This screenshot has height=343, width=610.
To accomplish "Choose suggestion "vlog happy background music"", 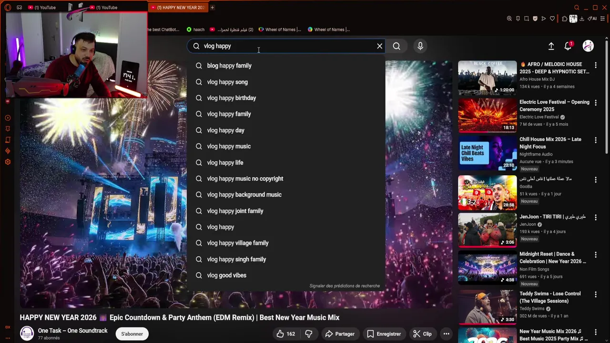I will tap(286, 195).
